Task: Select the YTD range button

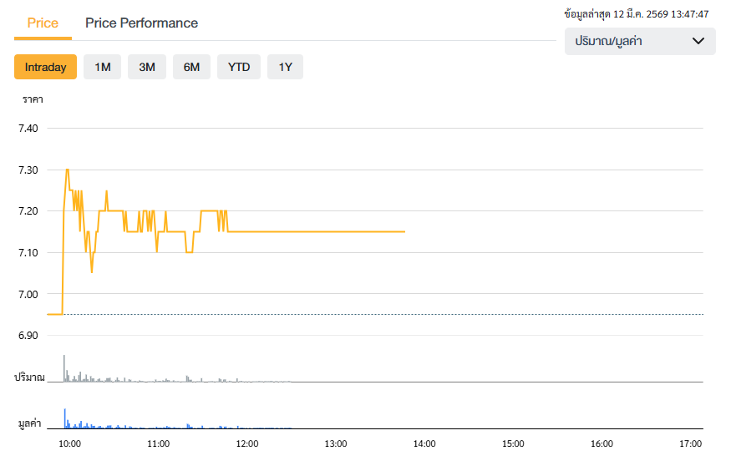Action: point(239,67)
